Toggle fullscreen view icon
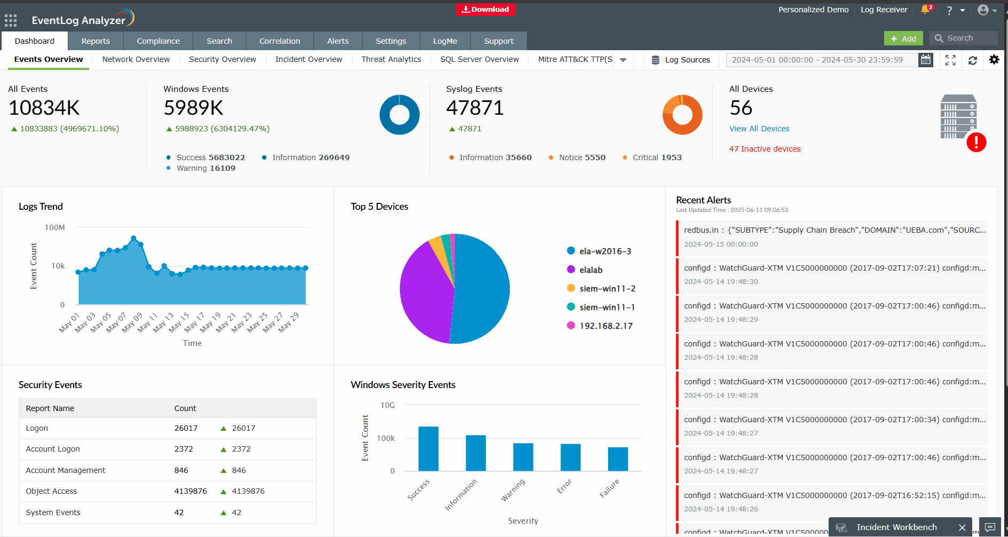Viewport: 1008px width, 537px height. tap(950, 60)
